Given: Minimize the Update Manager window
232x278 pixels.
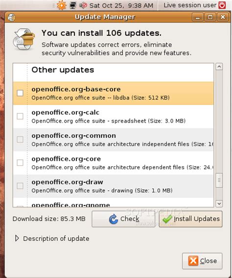Looking at the screenshot, I should (x=197, y=17).
